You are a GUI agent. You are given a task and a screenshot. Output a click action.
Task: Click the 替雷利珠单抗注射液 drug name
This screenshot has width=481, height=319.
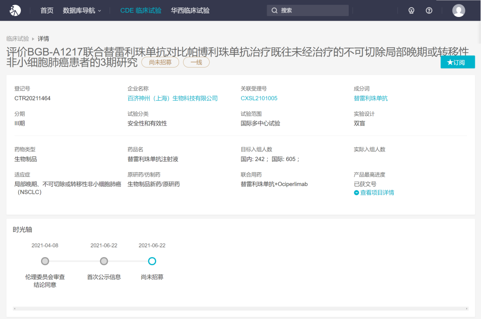(x=153, y=159)
